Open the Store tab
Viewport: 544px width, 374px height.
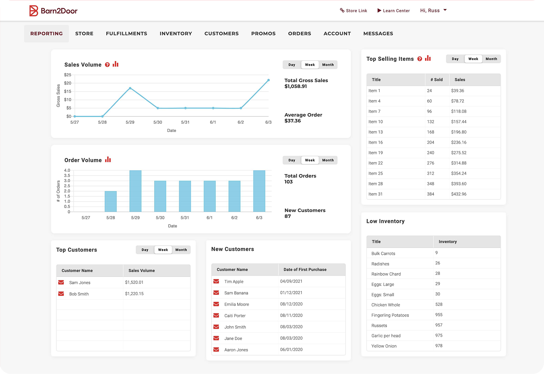point(84,34)
